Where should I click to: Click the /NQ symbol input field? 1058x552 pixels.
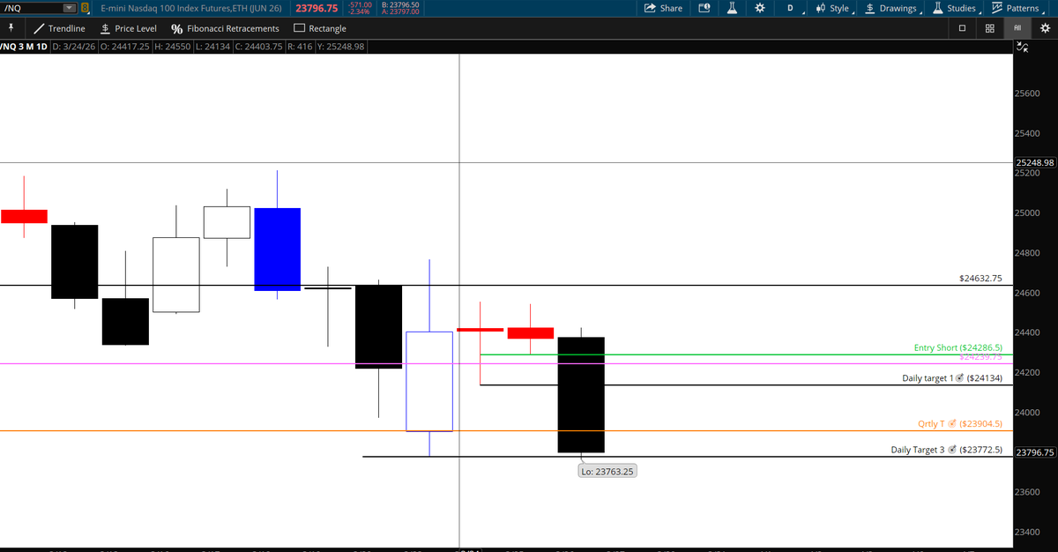[32, 8]
